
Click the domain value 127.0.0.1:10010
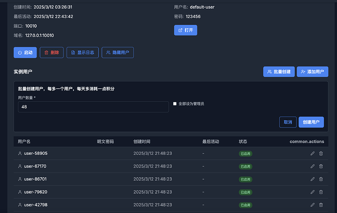pyautogui.click(x=40, y=36)
